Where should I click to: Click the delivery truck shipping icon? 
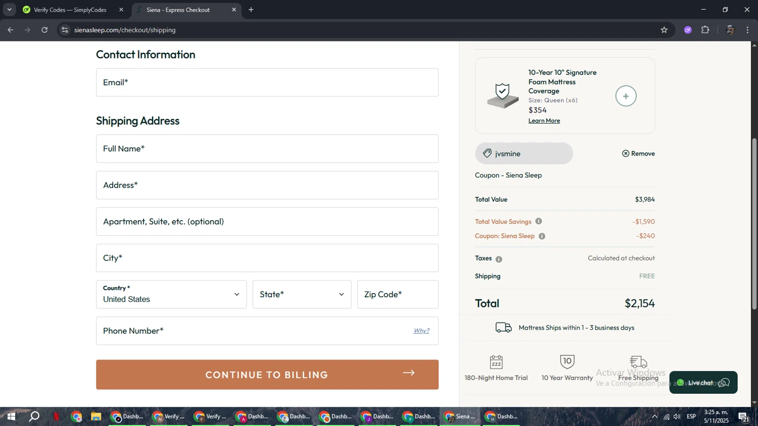pos(503,328)
